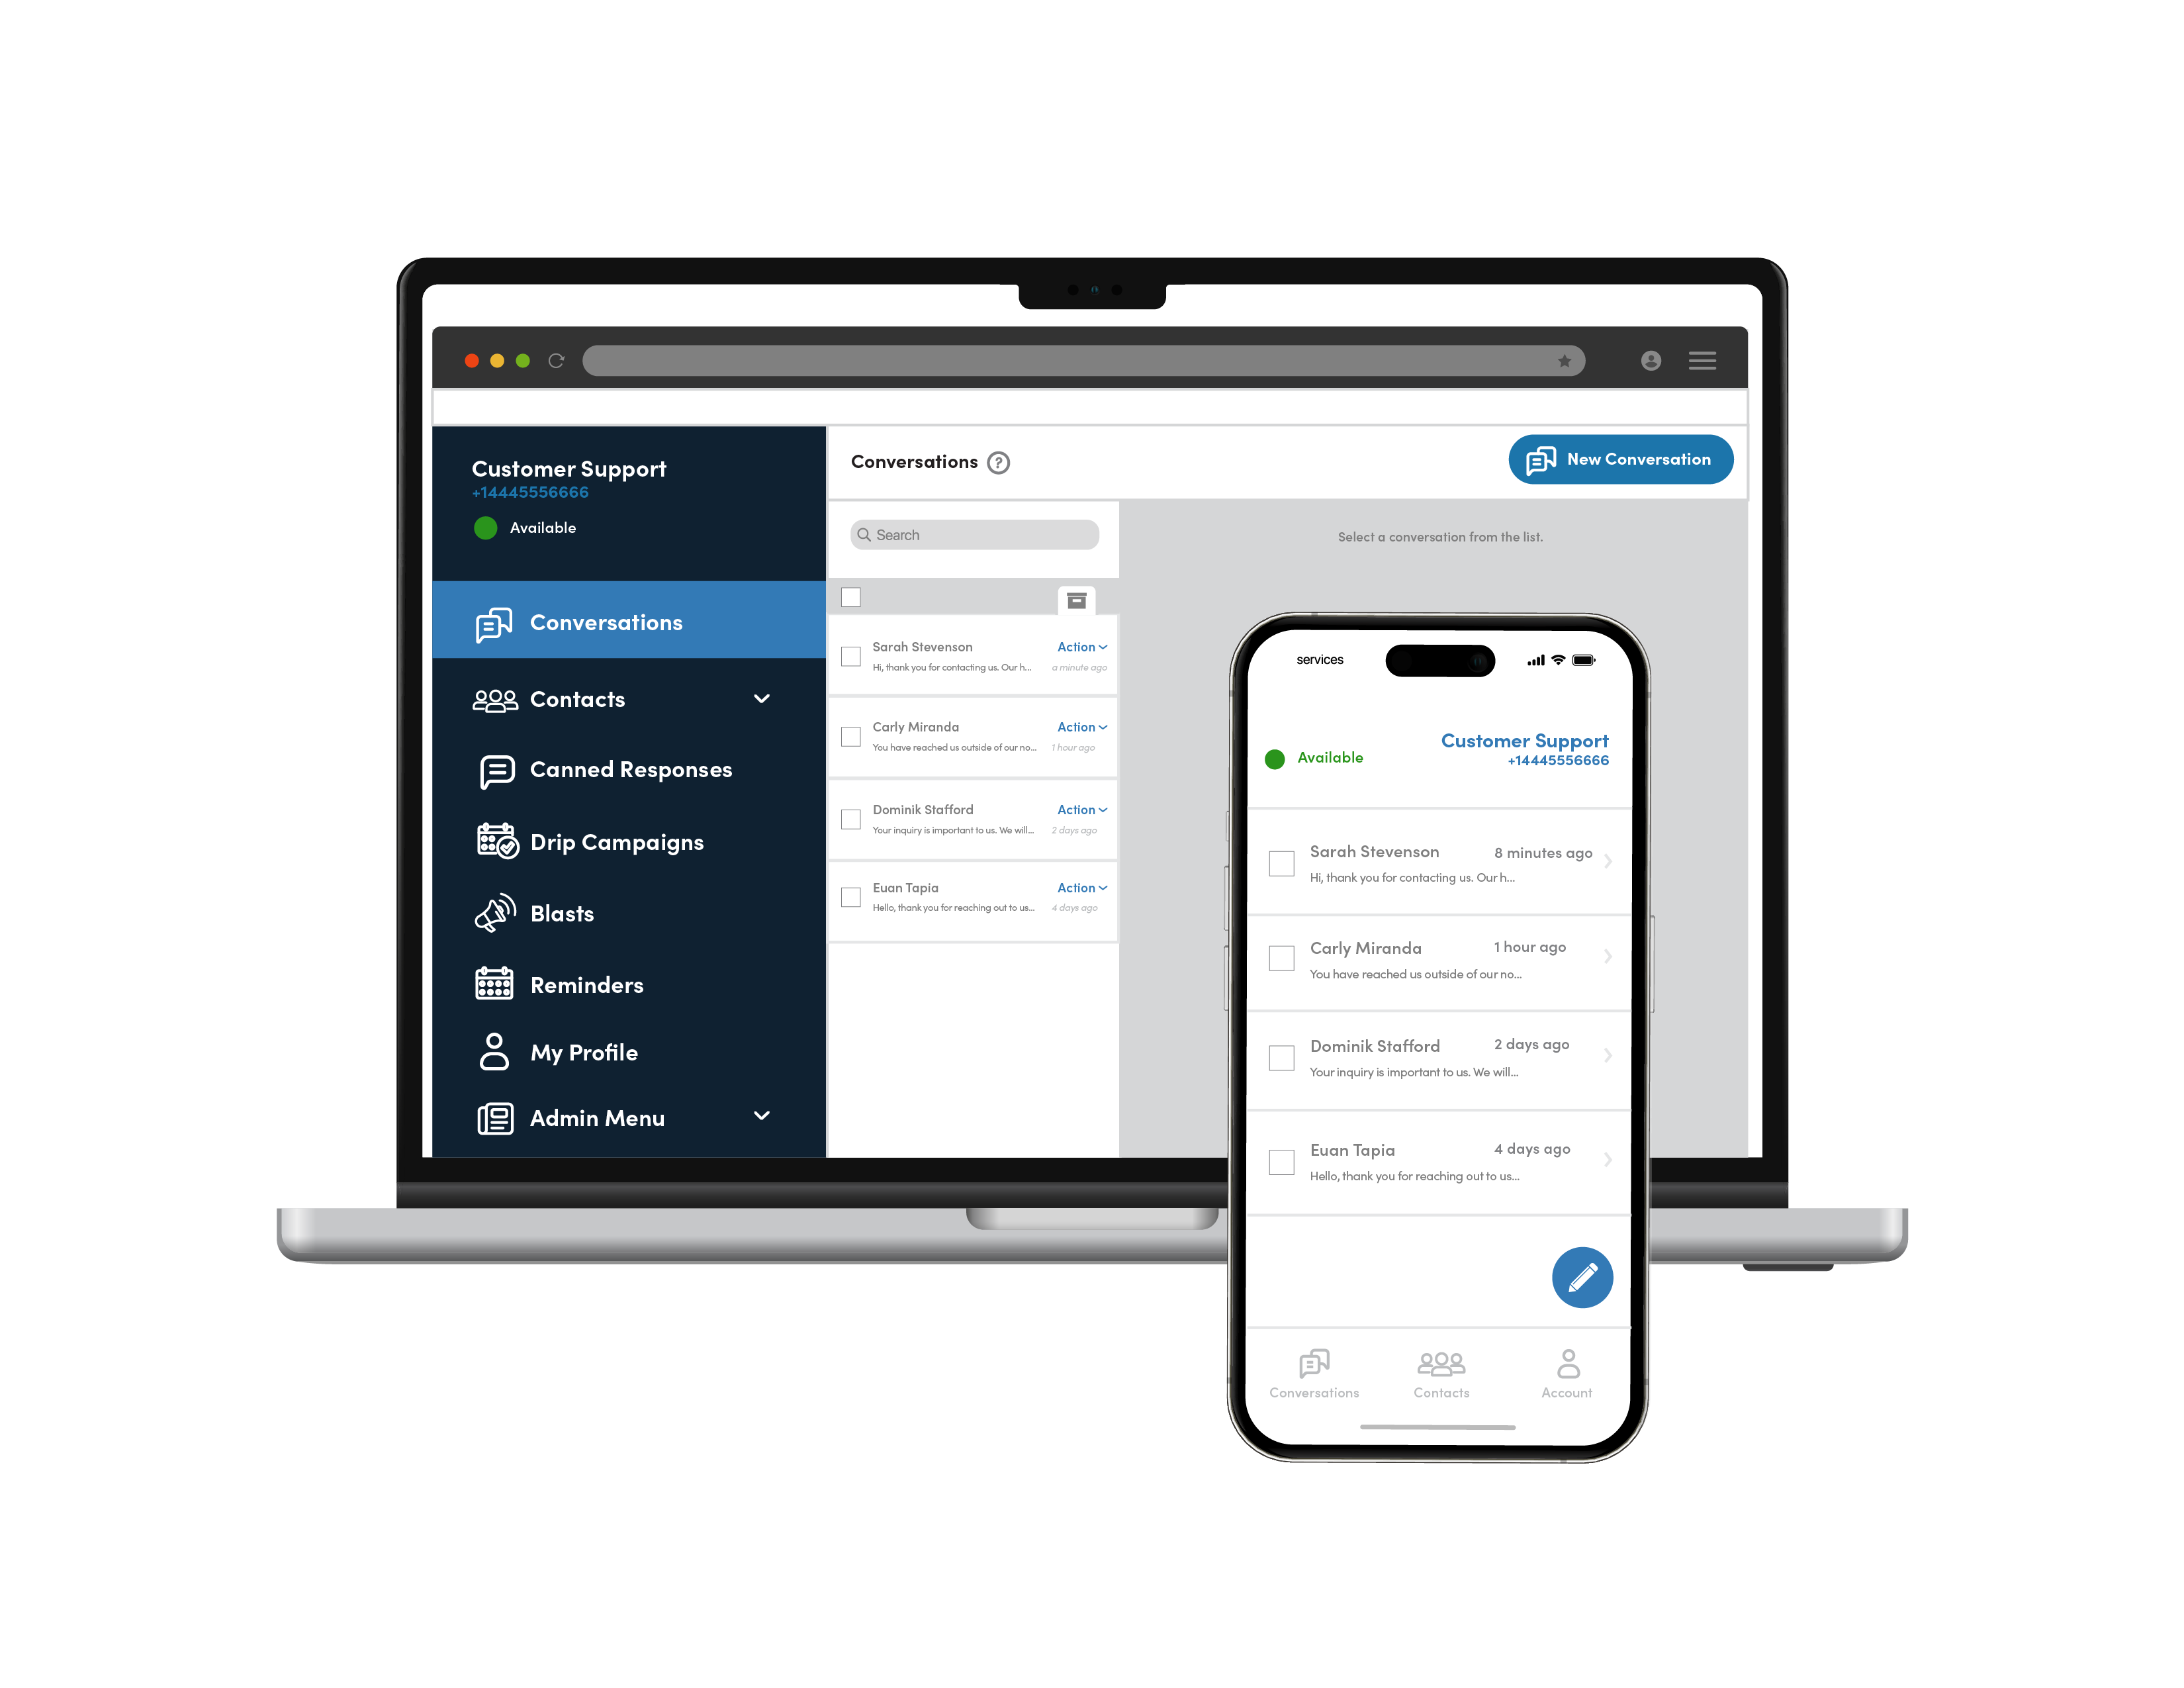The height and width of the screenshot is (1688, 2184).
Task: Expand the Contacts dropdown menu
Action: [x=764, y=698]
